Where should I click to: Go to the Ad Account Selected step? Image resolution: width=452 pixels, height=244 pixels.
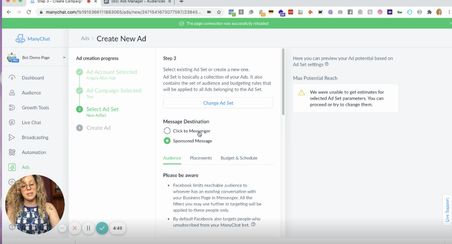pos(112,72)
